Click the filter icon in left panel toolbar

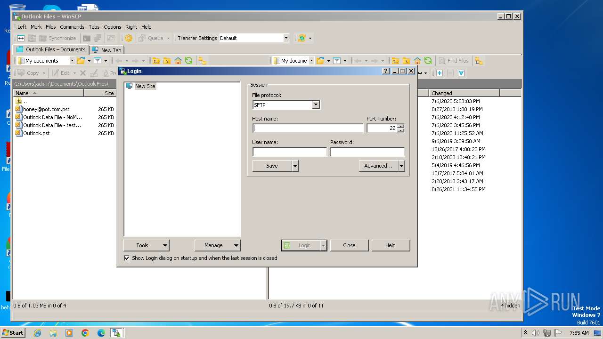pos(97,61)
